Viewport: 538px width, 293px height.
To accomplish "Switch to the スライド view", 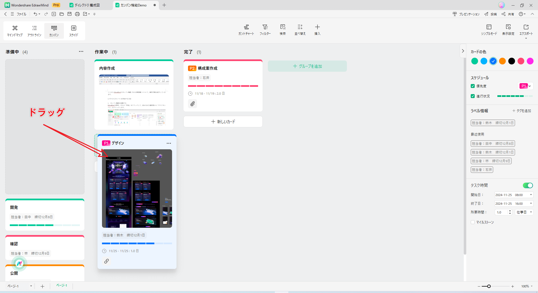I will point(74,31).
